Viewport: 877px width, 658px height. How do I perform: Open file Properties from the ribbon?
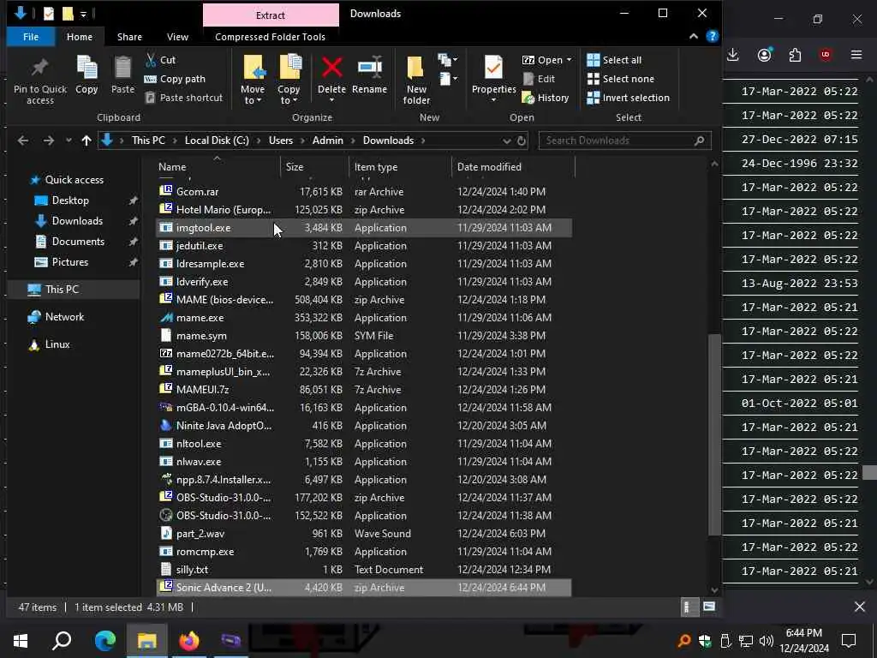tap(493, 78)
